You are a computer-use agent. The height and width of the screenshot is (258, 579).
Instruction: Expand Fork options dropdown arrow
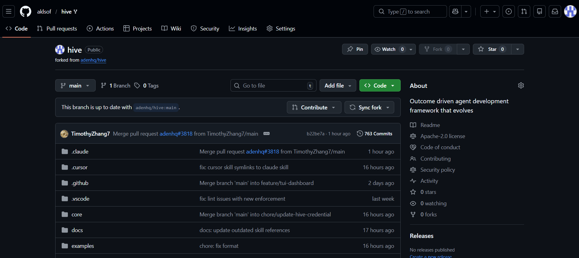tap(463, 49)
